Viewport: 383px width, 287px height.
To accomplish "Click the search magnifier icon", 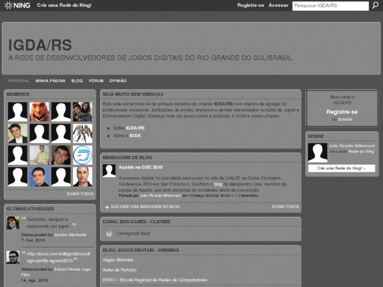I will 375,5.
